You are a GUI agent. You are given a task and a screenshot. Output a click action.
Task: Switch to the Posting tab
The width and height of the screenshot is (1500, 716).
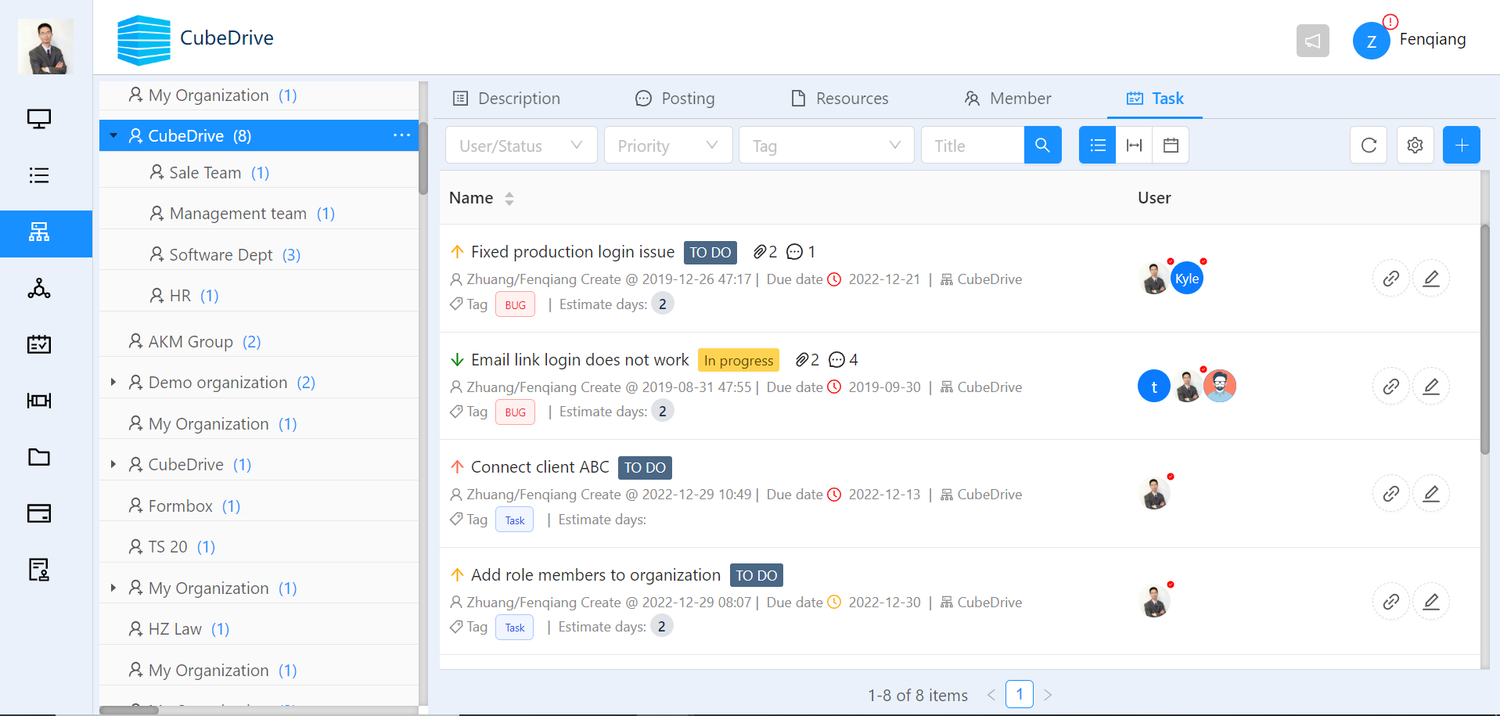tap(674, 99)
